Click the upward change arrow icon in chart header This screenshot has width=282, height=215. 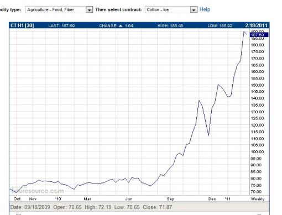[121, 25]
